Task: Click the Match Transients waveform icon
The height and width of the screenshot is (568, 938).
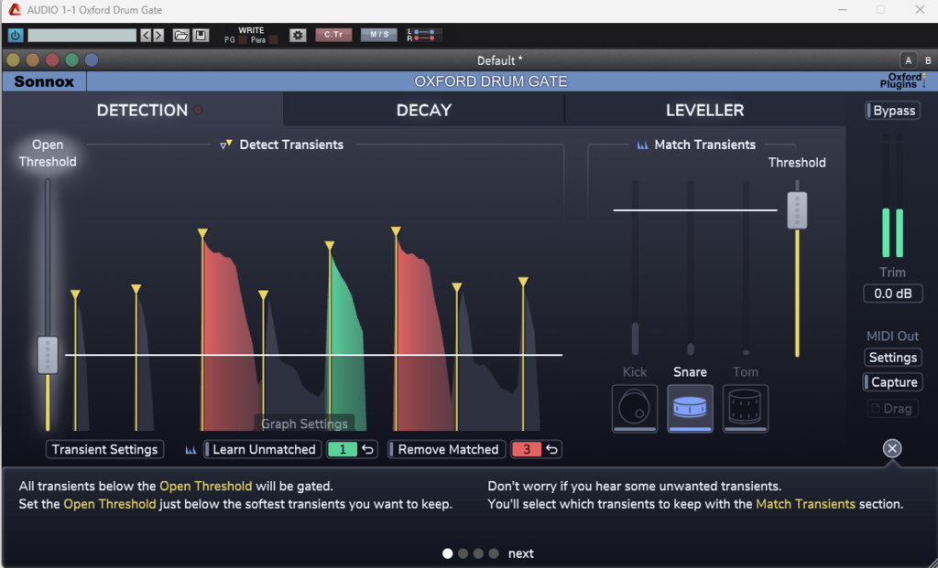Action: 642,145
